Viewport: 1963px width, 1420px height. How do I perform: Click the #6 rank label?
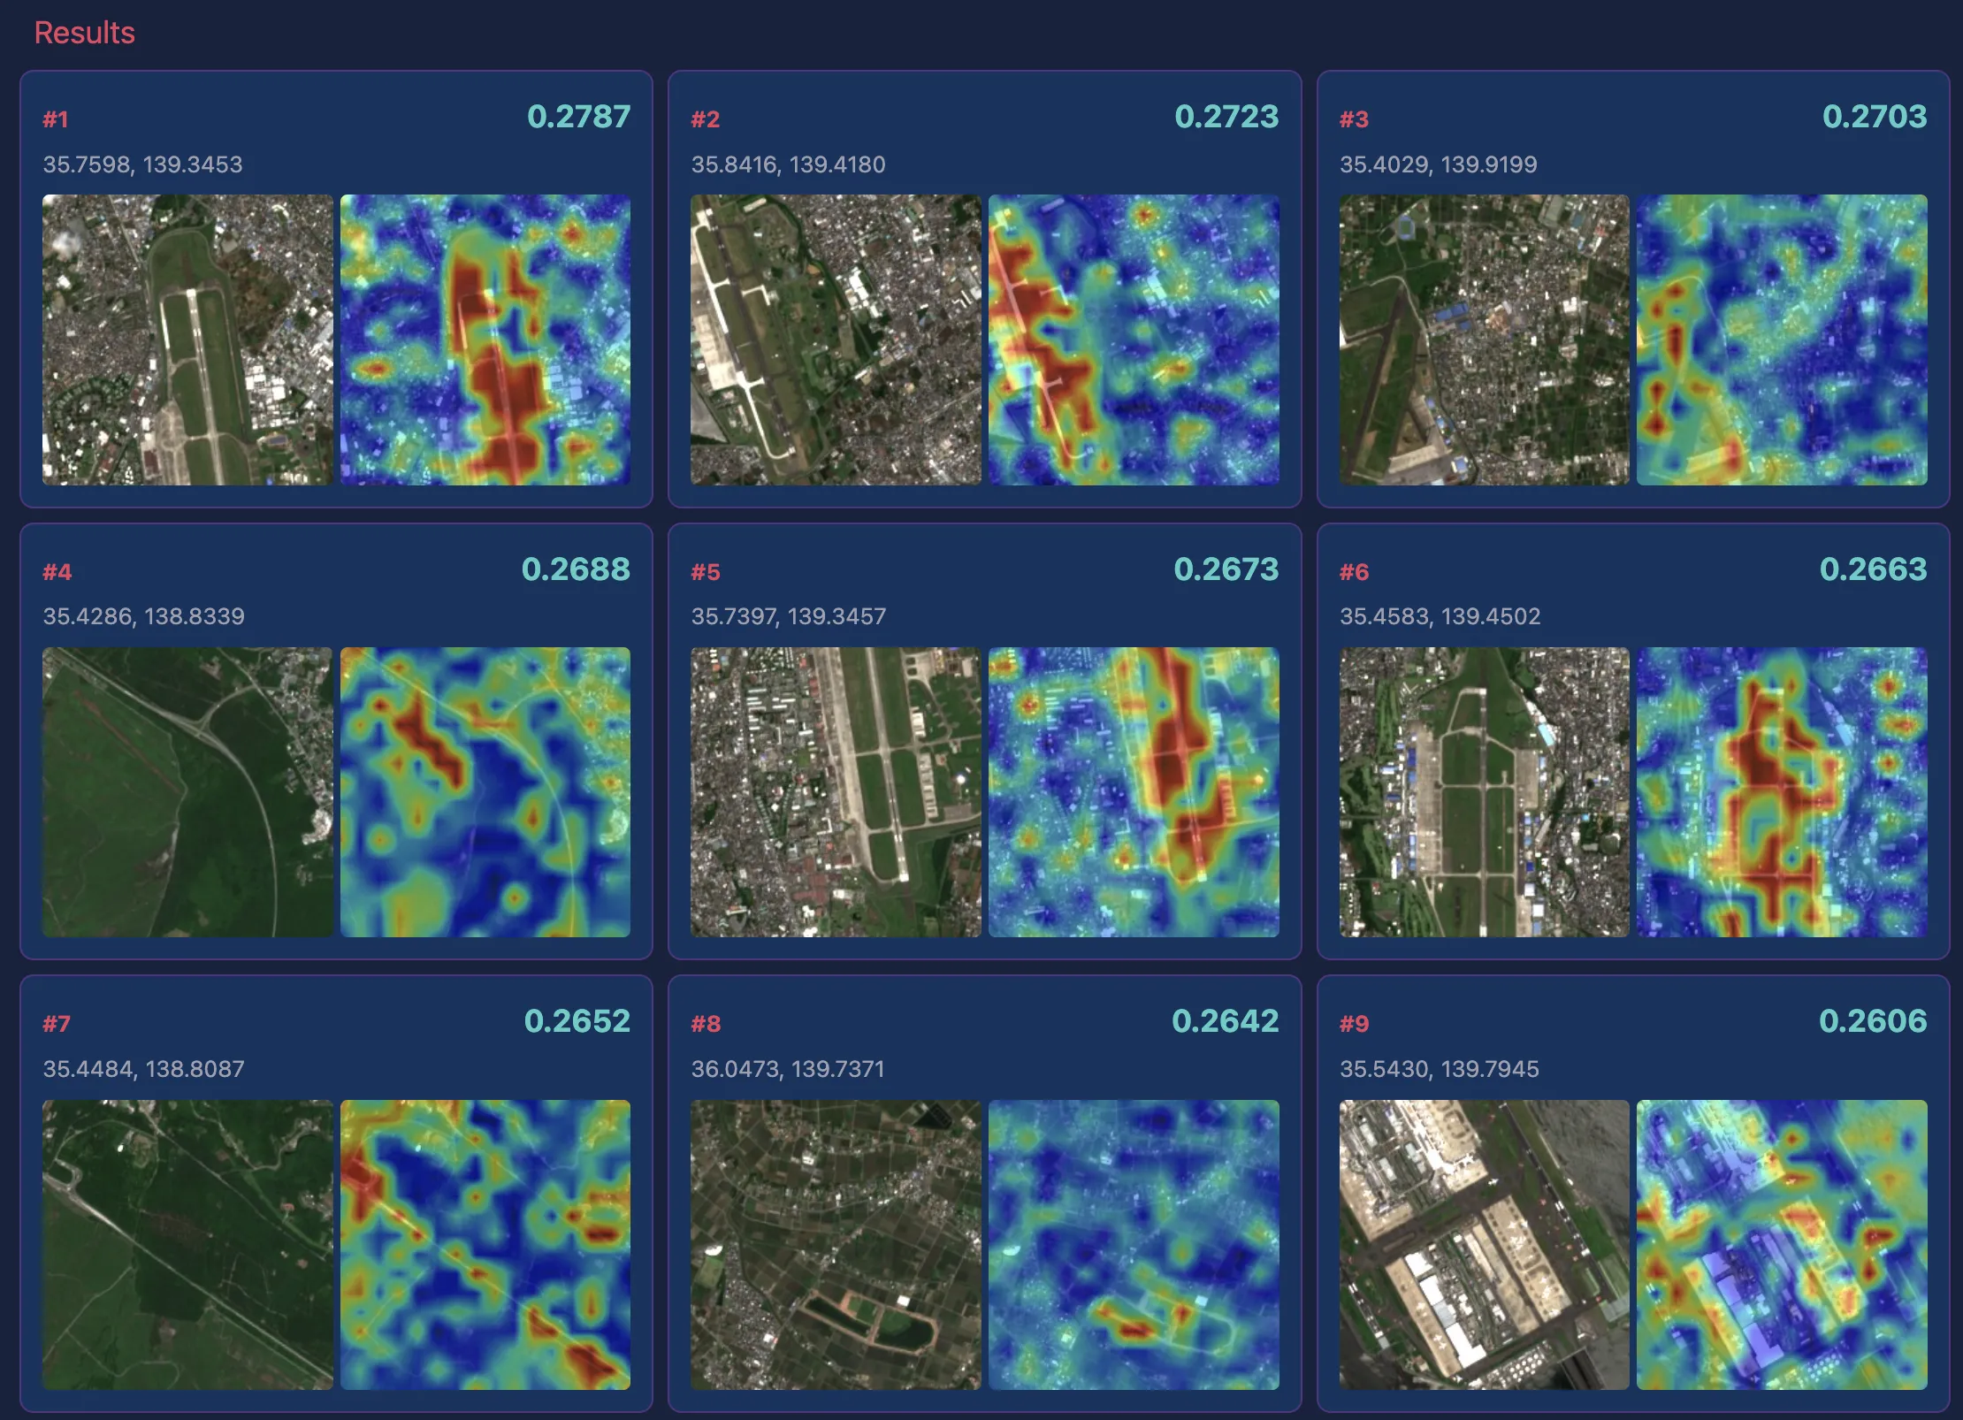(1354, 572)
